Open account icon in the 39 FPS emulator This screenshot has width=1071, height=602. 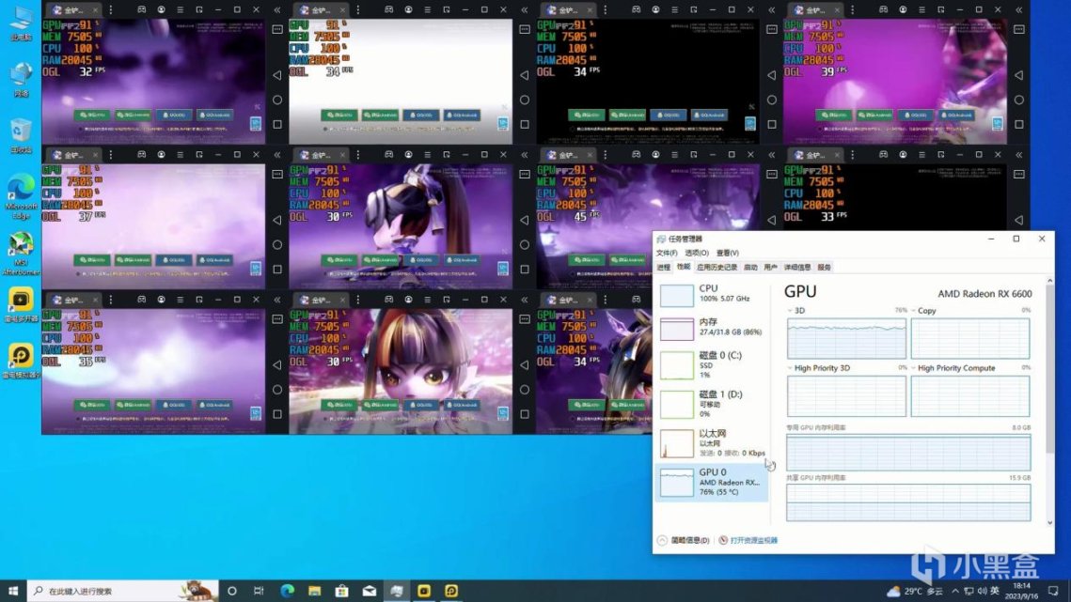click(903, 10)
